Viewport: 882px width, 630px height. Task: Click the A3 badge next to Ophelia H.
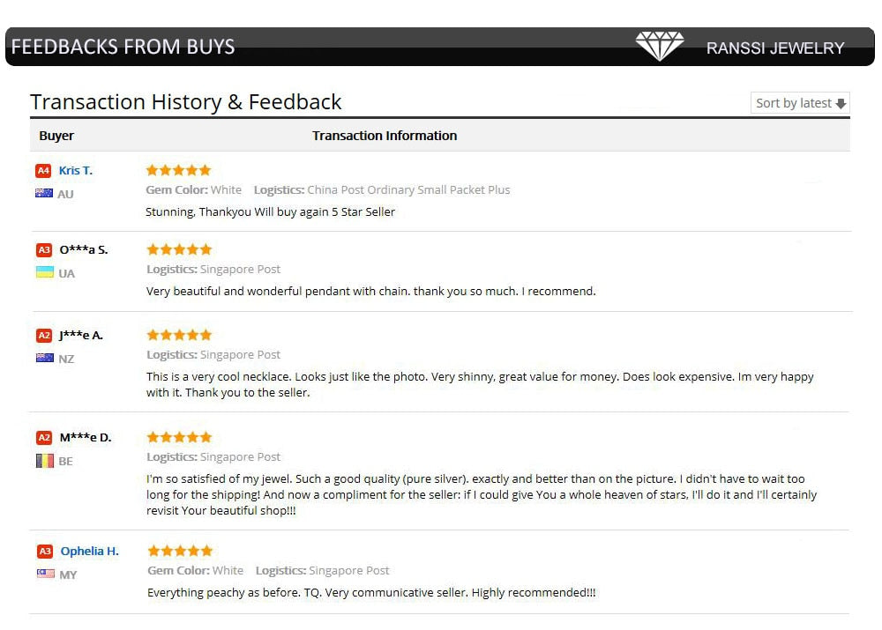(44, 552)
